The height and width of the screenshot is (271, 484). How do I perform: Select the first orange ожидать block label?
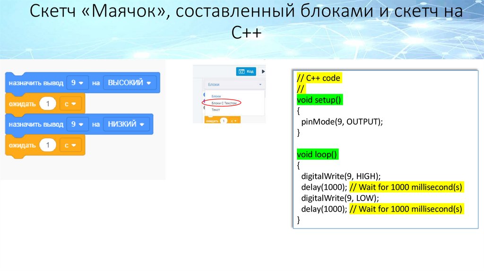click(x=22, y=104)
